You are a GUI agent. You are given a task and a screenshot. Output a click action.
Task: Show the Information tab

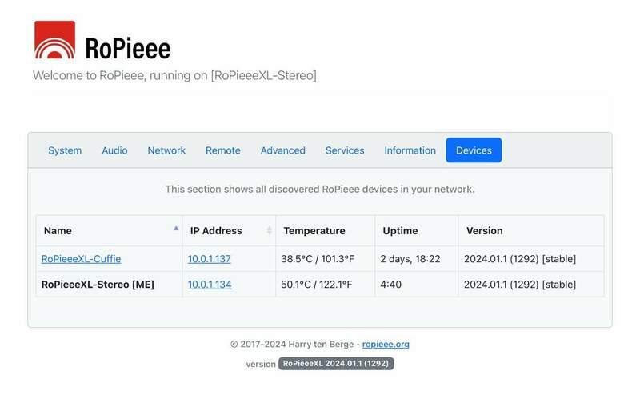(410, 150)
